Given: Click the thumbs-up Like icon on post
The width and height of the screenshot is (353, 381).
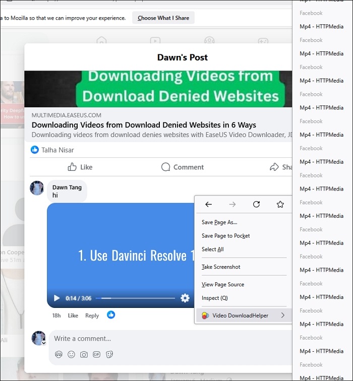Looking at the screenshot, I should pos(72,167).
